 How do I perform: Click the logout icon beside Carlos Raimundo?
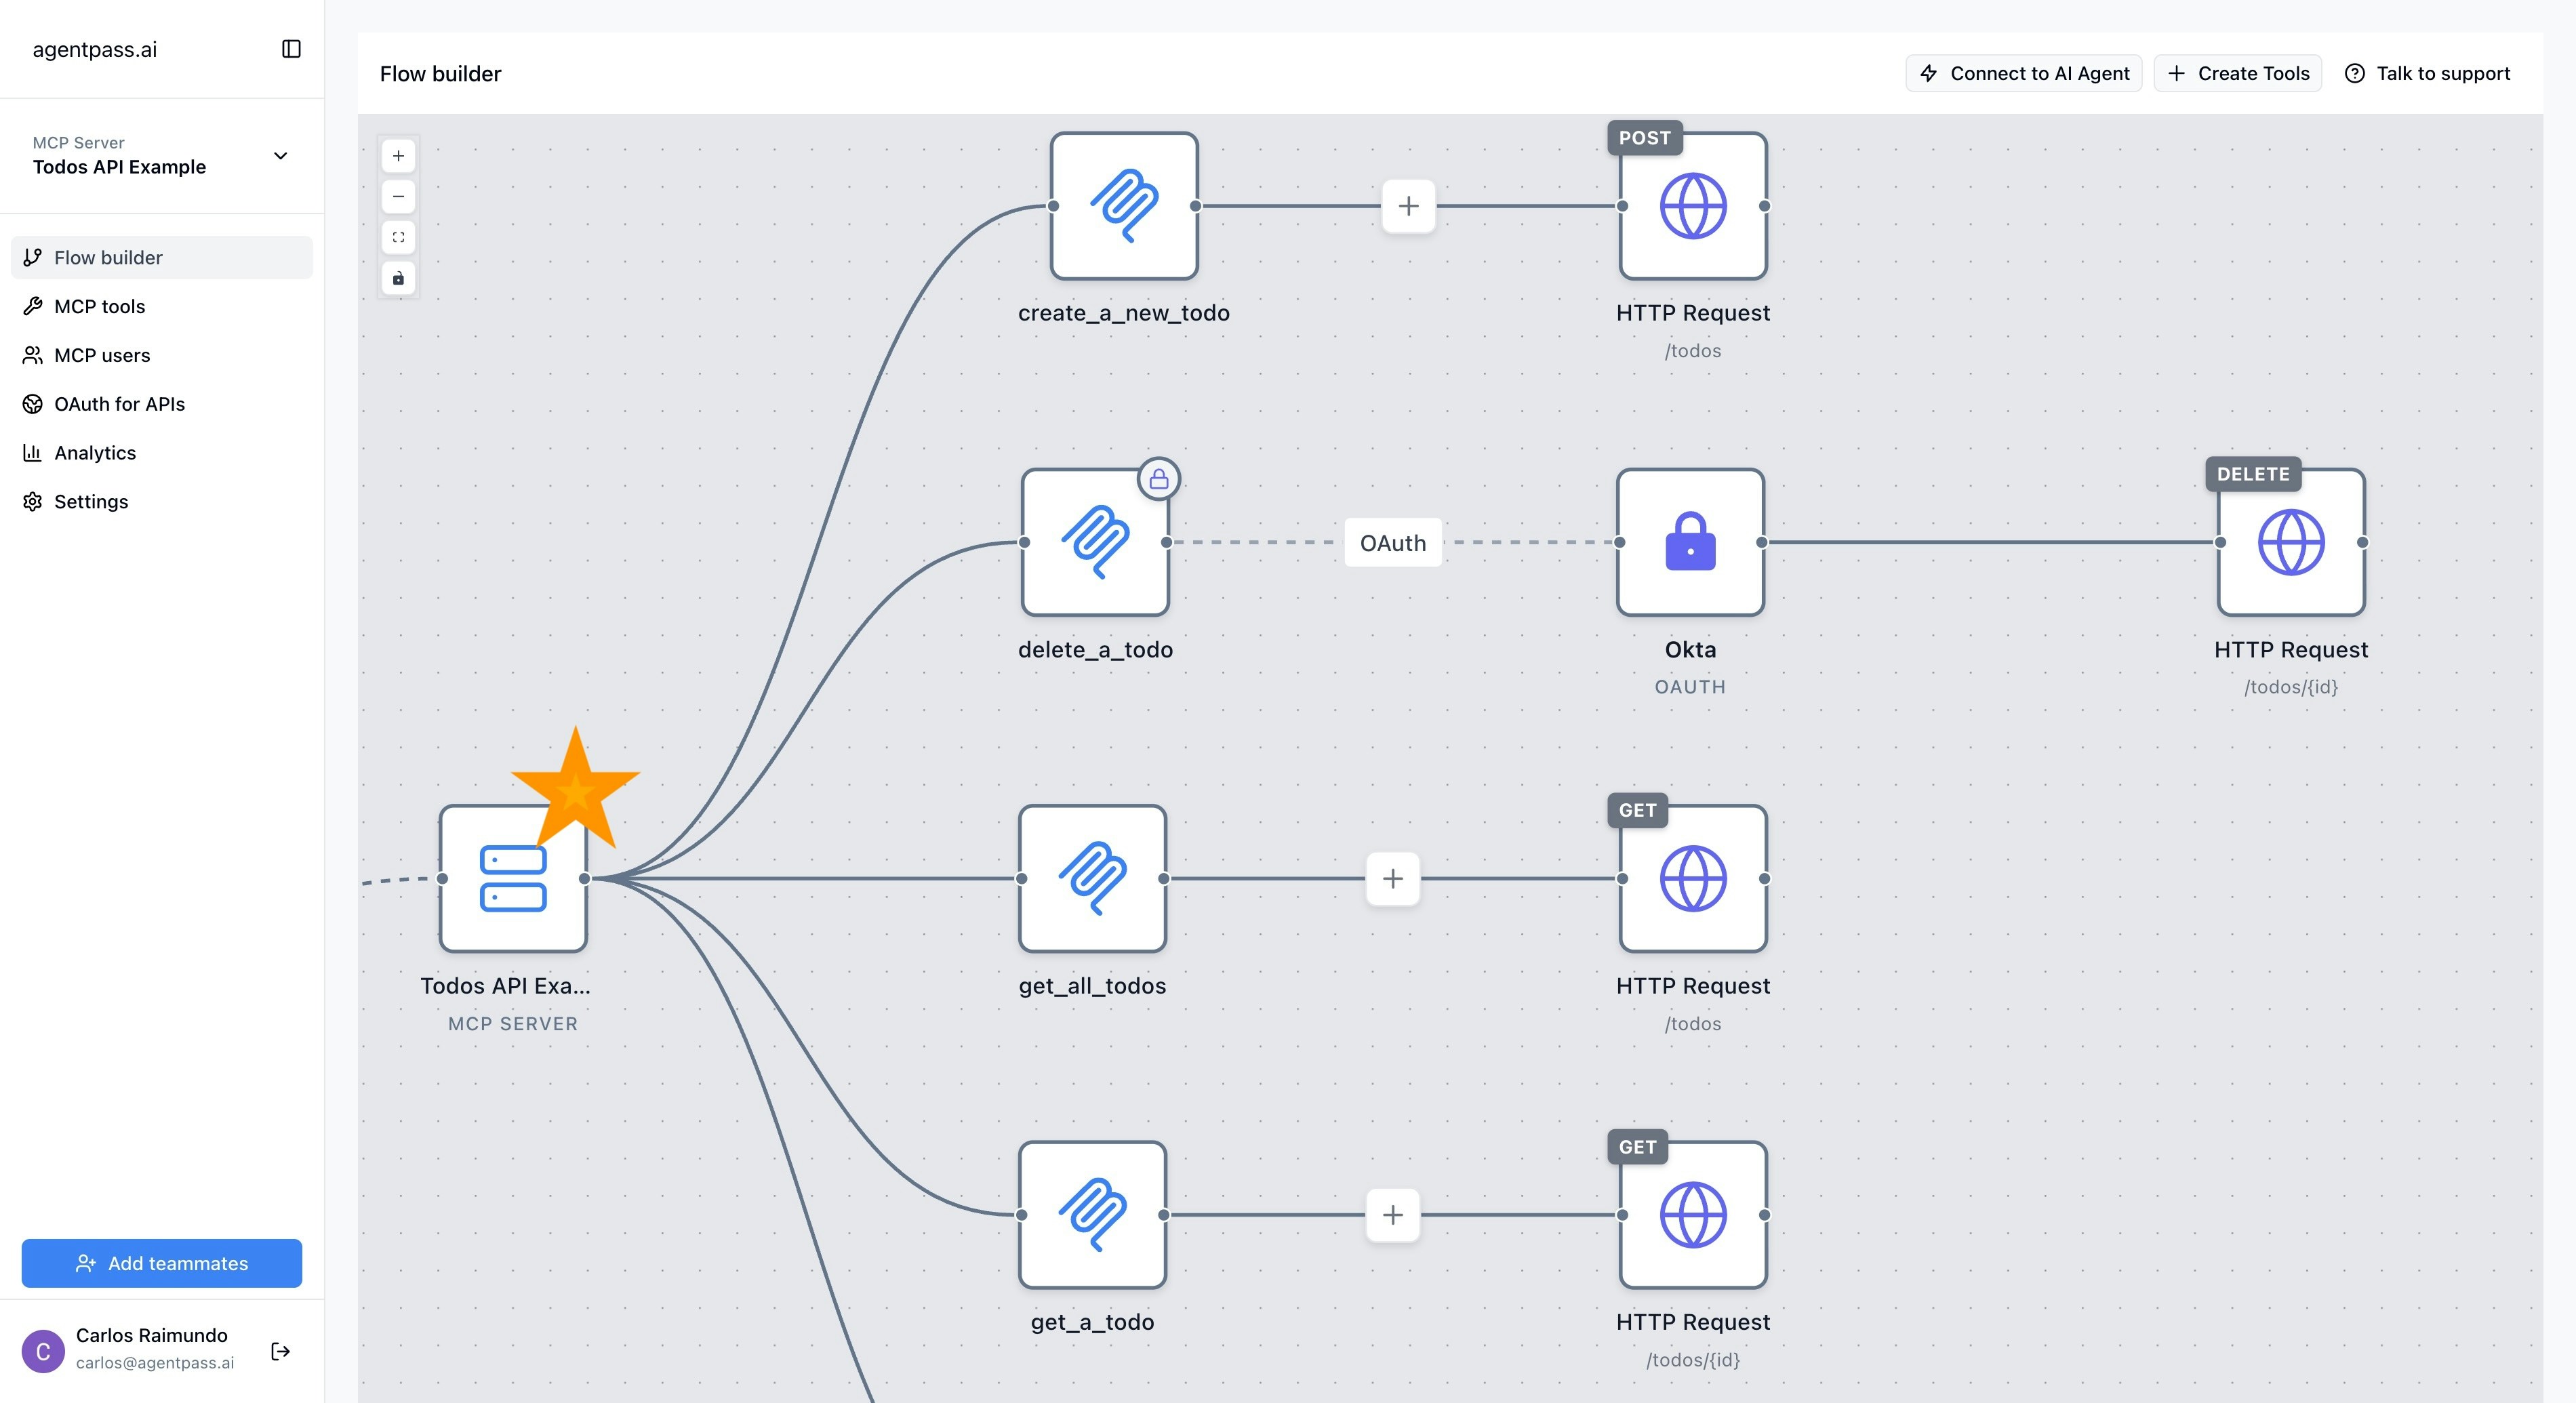(281, 1351)
